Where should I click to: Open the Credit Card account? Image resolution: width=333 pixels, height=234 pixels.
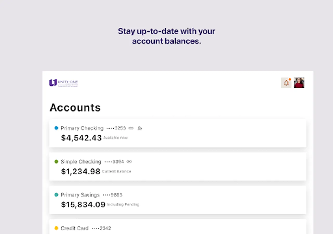(x=178, y=228)
